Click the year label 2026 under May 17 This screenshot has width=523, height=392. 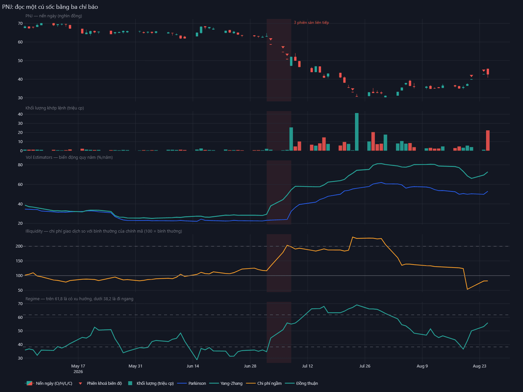[x=78, y=371]
